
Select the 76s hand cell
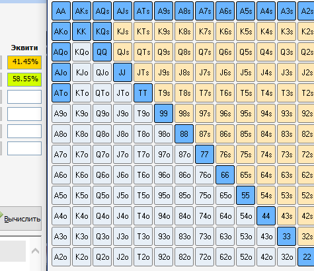pos(225,154)
